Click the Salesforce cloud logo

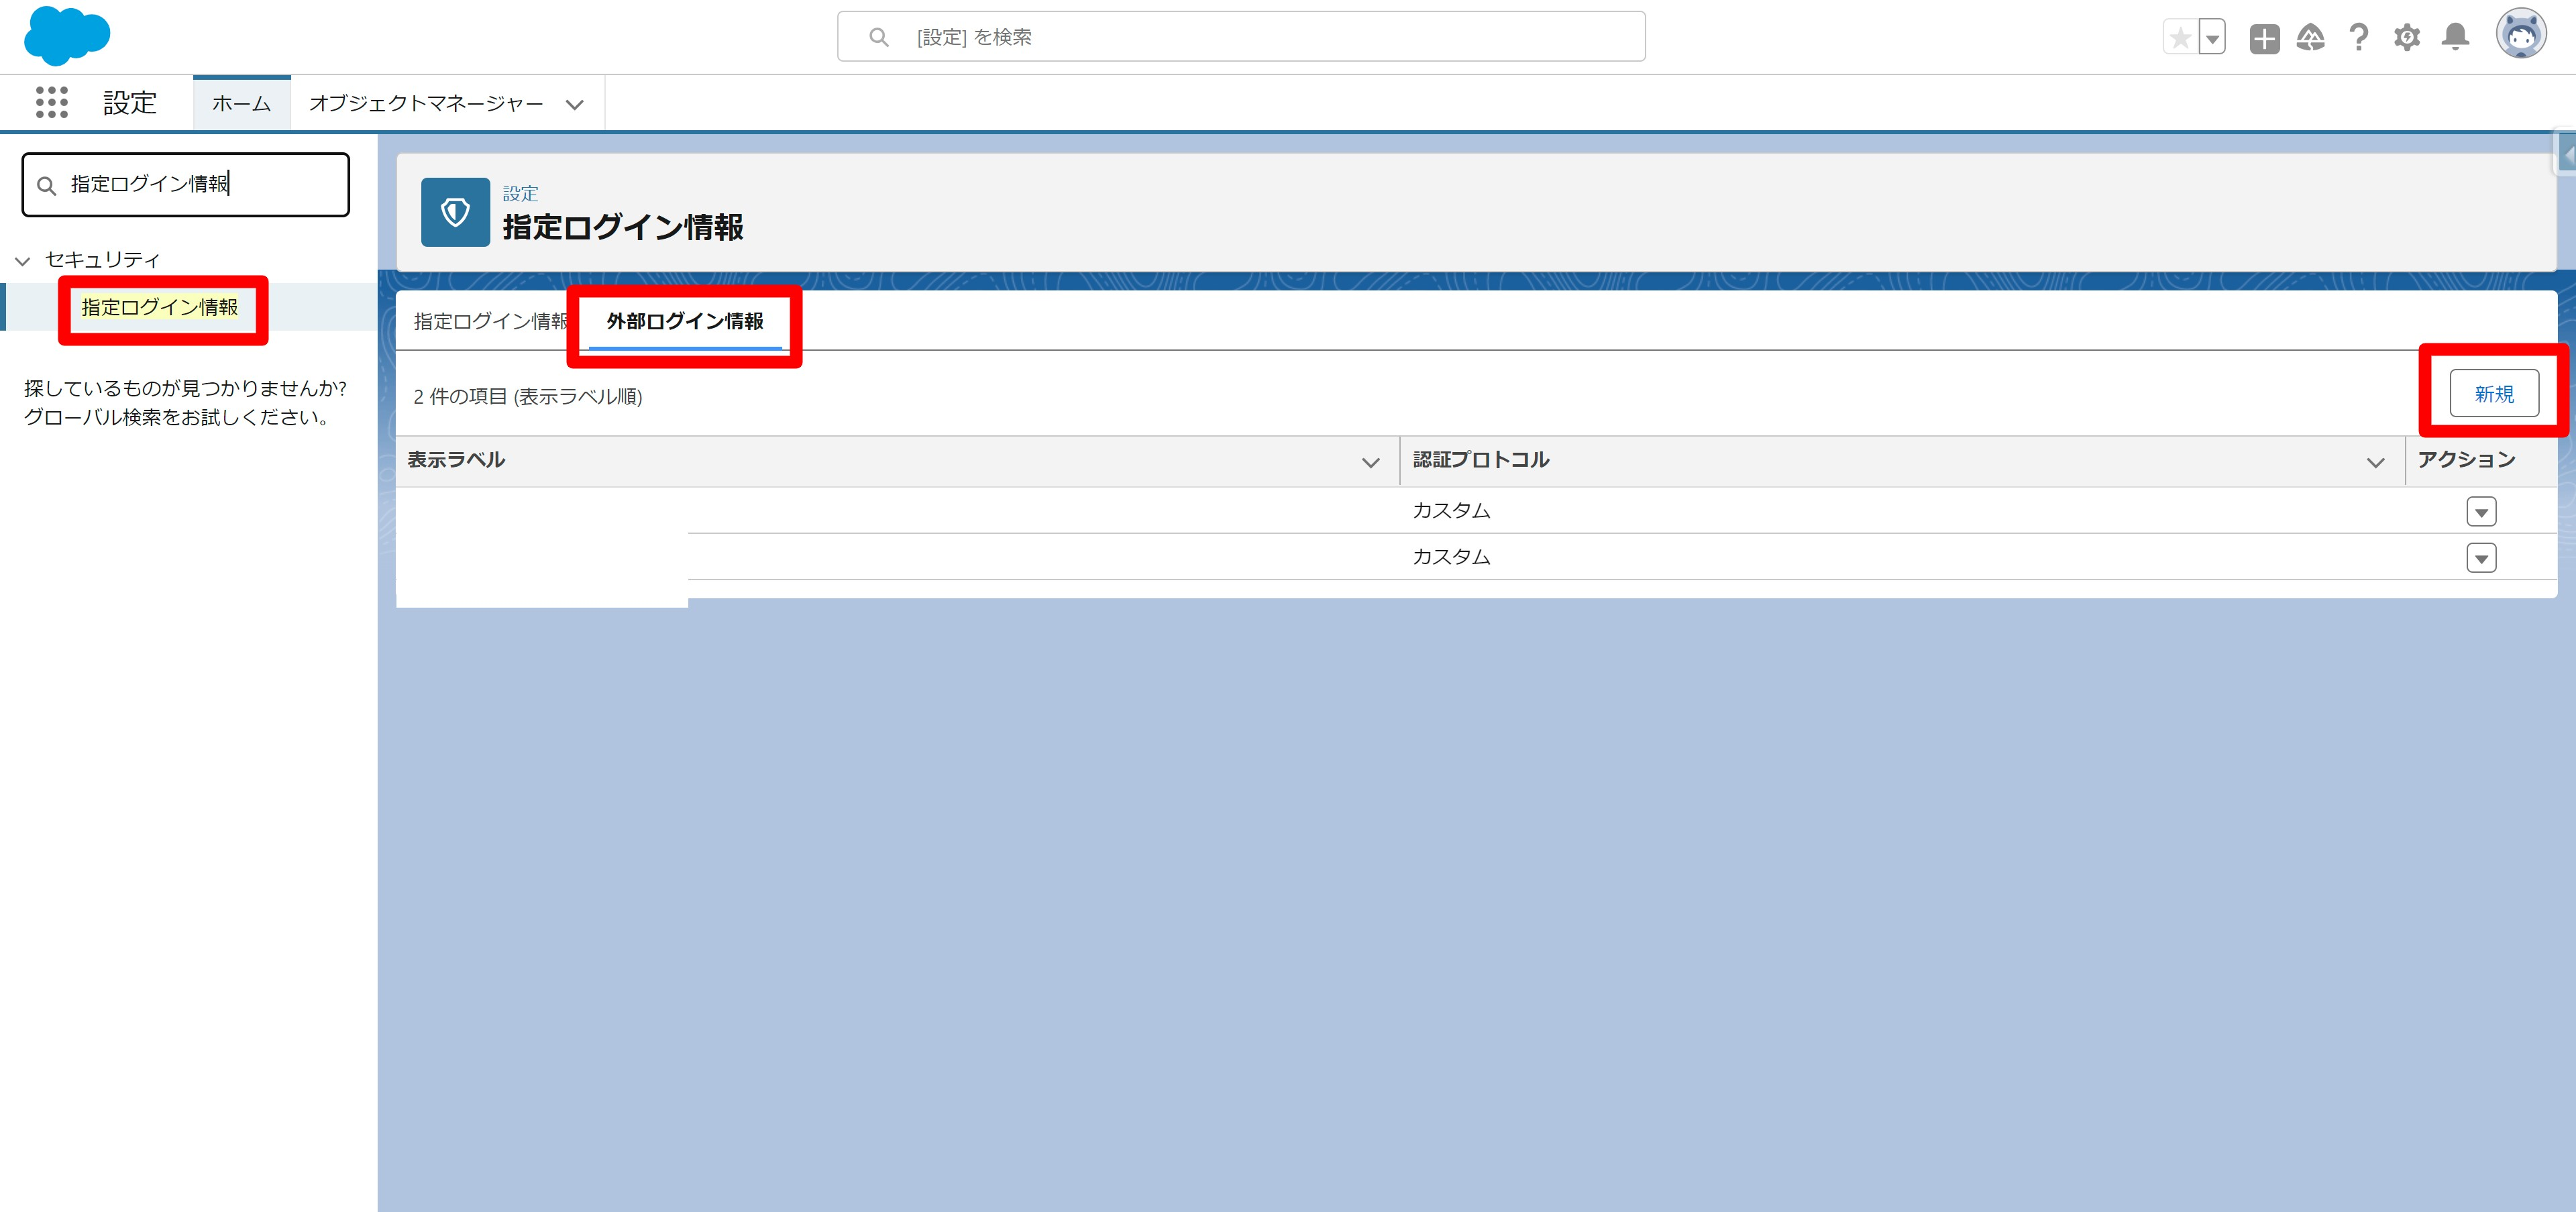click(x=66, y=35)
